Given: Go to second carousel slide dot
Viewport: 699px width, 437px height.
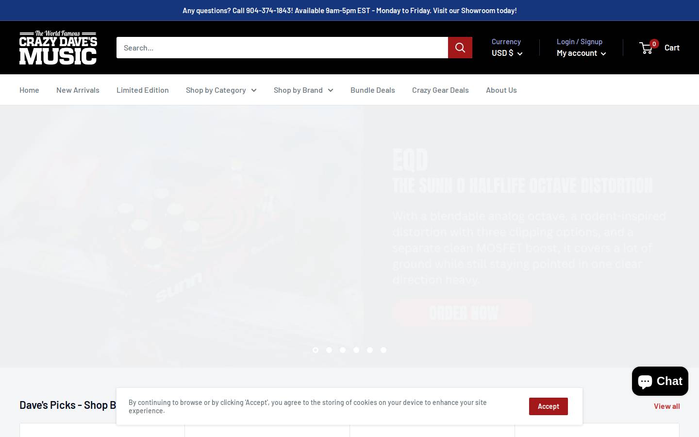Looking at the screenshot, I should (329, 350).
